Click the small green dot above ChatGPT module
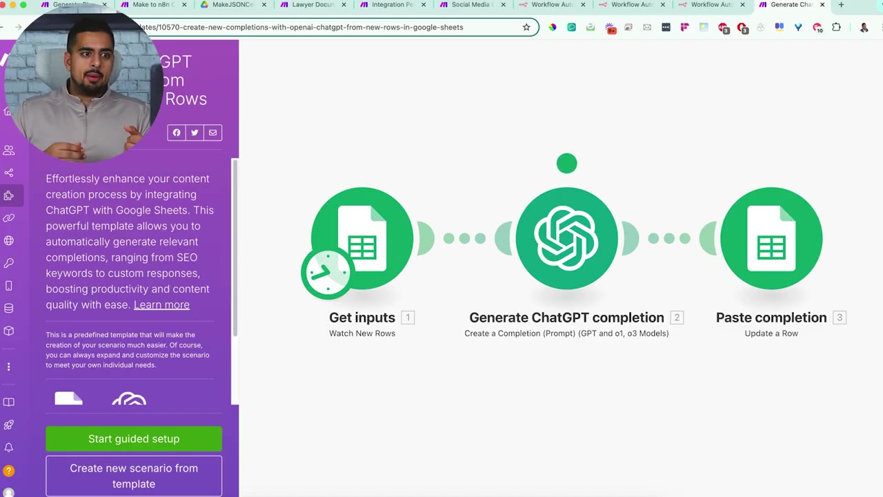The width and height of the screenshot is (883, 497). point(566,164)
